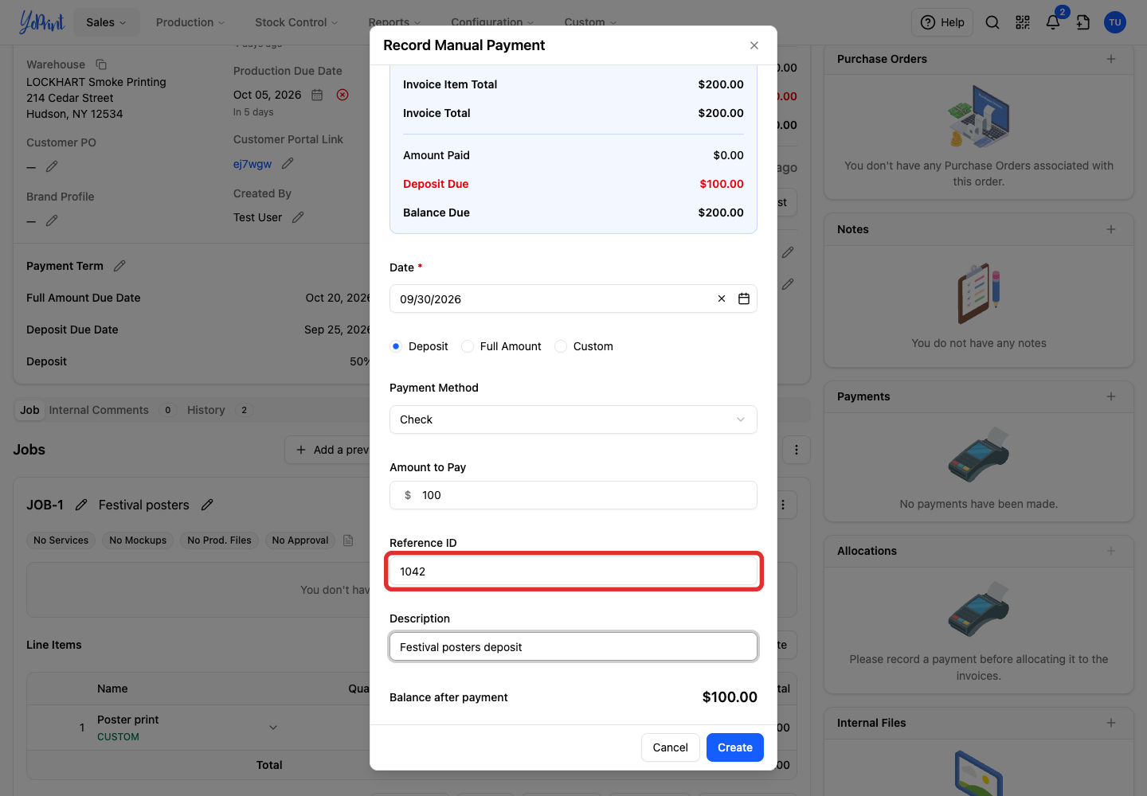Add a Purchase Order plus icon
The height and width of the screenshot is (796, 1147).
click(1111, 59)
